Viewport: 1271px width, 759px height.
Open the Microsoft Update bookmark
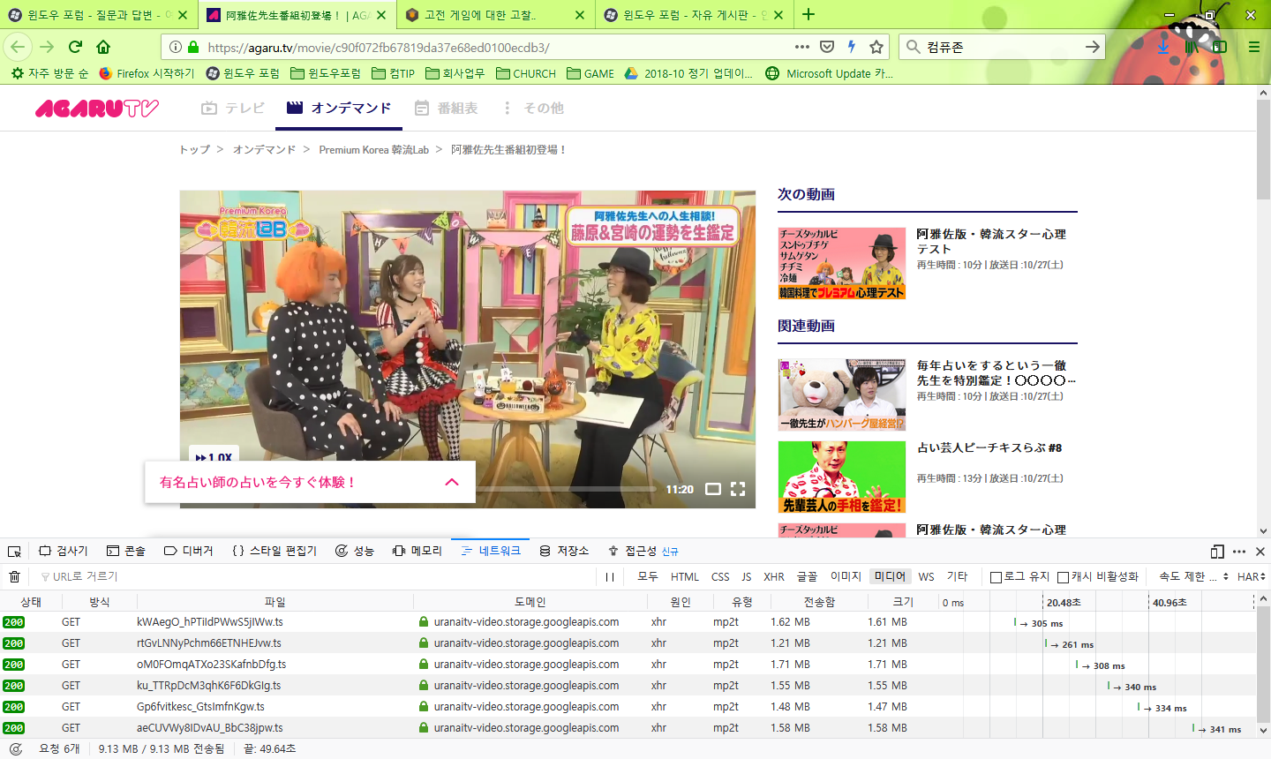tap(830, 73)
